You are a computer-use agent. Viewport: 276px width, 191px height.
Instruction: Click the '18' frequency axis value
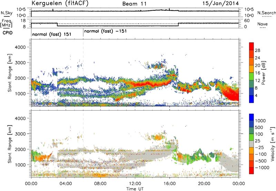click(23, 20)
